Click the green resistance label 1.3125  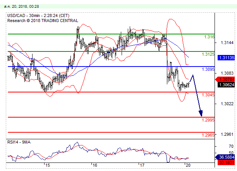pyautogui.click(x=208, y=54)
